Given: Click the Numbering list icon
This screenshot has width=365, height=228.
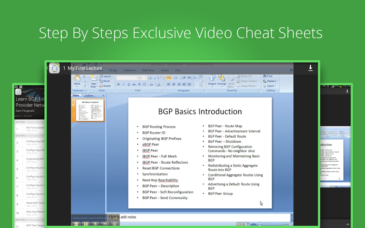Looking at the screenshot, I should coord(177,78).
